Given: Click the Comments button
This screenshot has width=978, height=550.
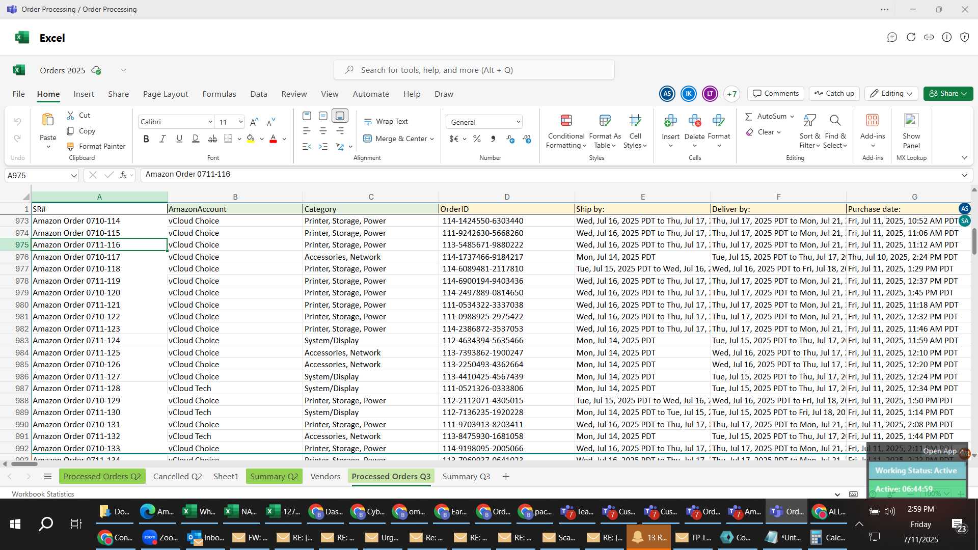Looking at the screenshot, I should click(x=776, y=94).
